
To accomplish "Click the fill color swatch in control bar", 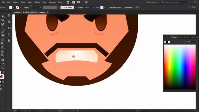I will coord(11,7).
